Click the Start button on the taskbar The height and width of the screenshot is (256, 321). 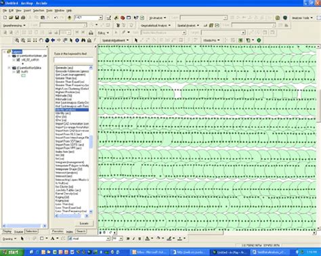point(12,252)
